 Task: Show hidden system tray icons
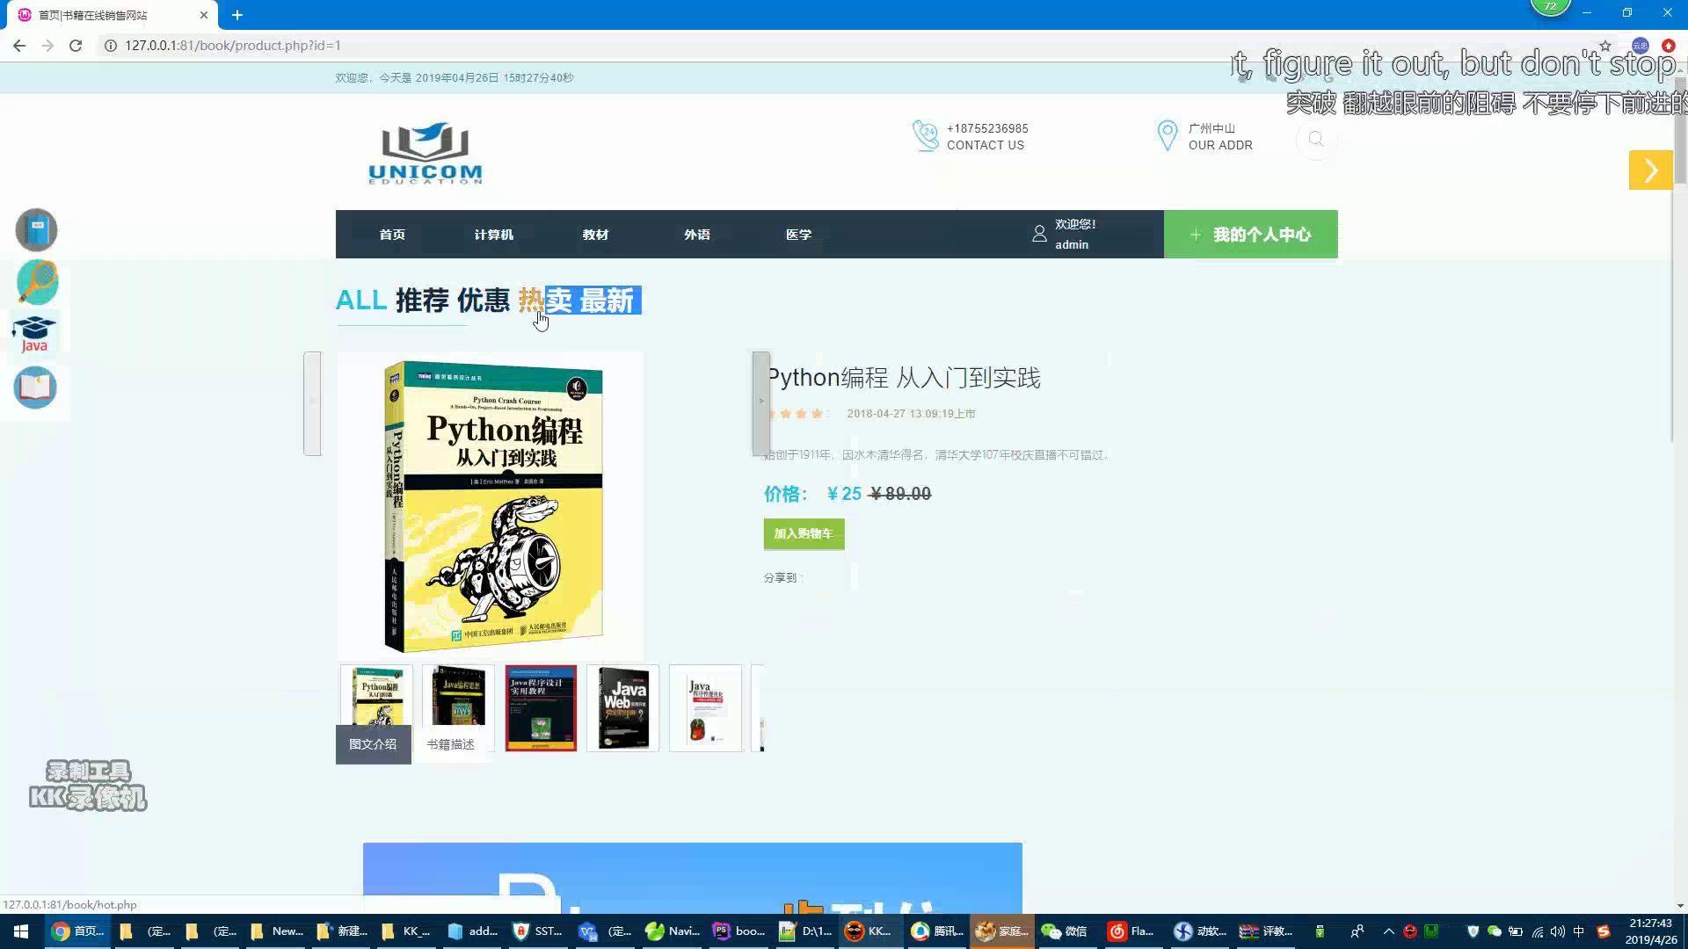click(1388, 931)
